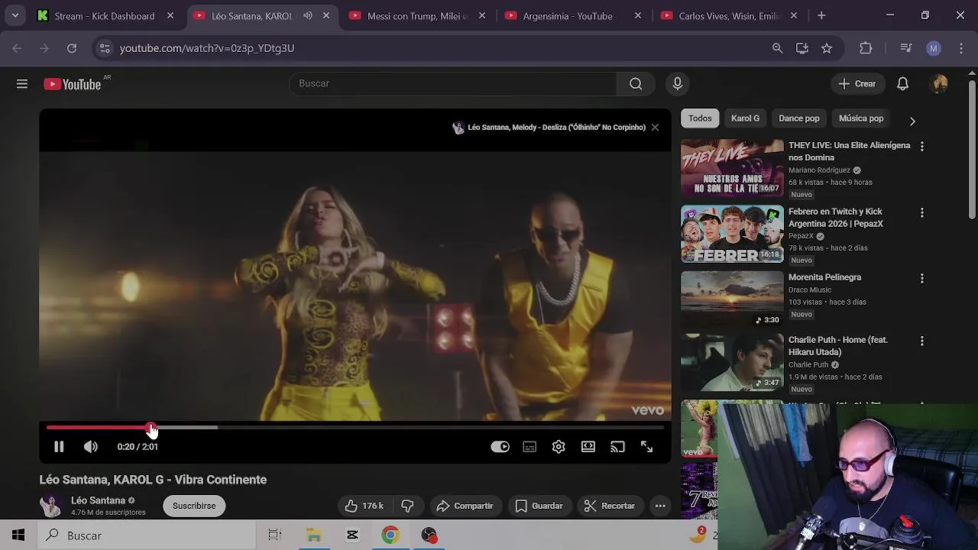This screenshot has height=550, width=978.
Task: Open the Desliza suggested video card title
Action: pyautogui.click(x=556, y=128)
